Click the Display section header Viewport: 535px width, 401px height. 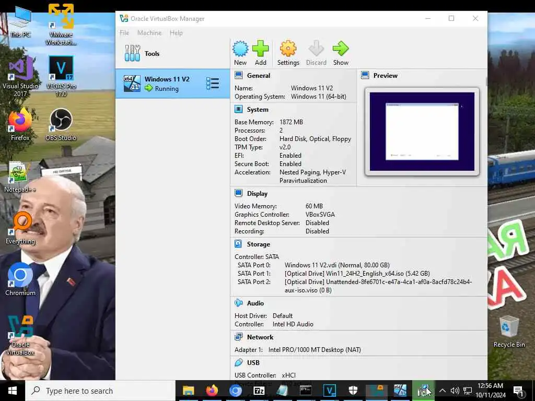pos(257,194)
